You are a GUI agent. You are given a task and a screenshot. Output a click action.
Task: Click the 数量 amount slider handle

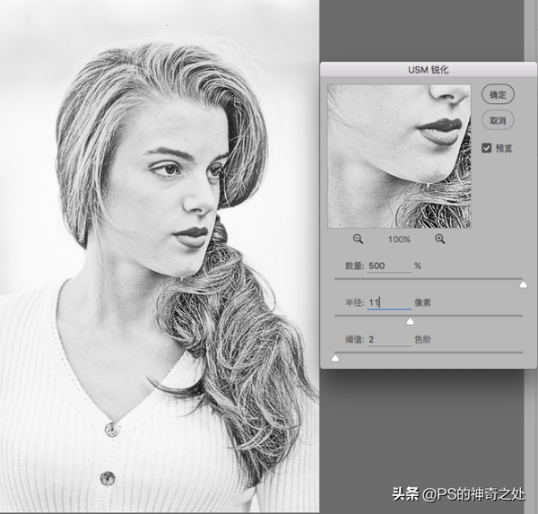(x=524, y=284)
